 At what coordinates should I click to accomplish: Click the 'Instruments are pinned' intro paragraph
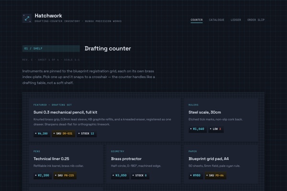coord(88,77)
